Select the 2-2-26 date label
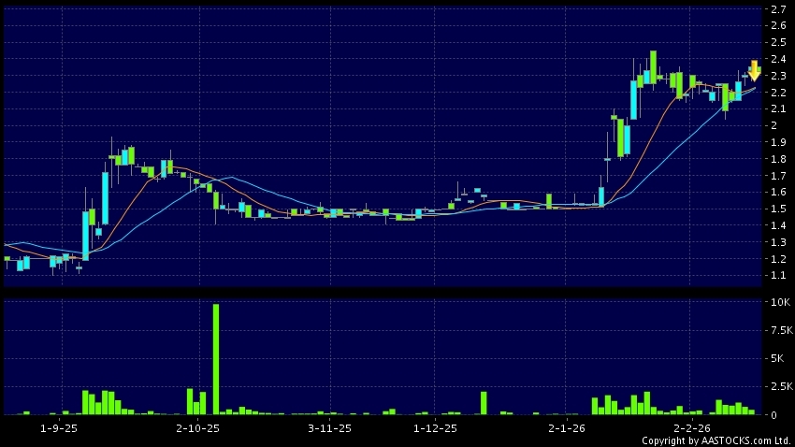Screen dimensions: 795x447 (x=690, y=428)
